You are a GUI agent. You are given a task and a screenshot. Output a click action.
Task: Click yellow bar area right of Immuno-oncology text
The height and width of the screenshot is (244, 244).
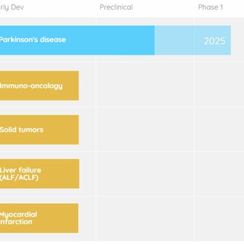pyautogui.click(x=71, y=86)
